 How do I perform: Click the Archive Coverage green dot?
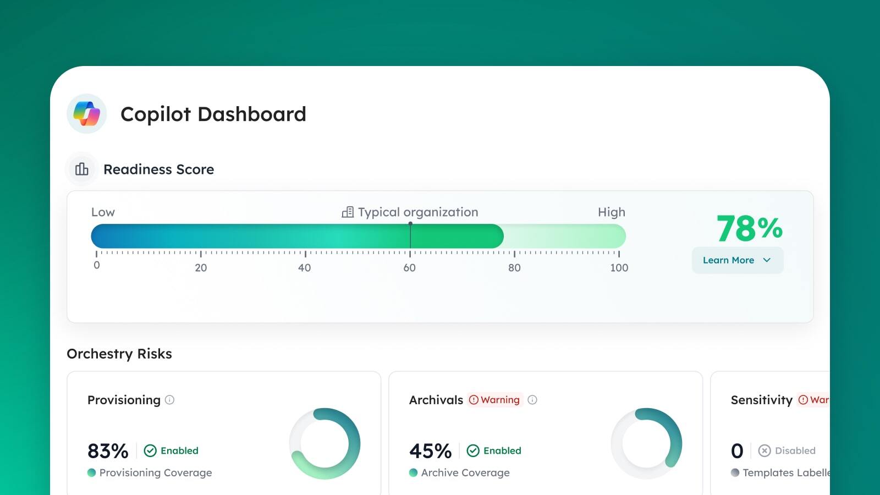point(414,472)
